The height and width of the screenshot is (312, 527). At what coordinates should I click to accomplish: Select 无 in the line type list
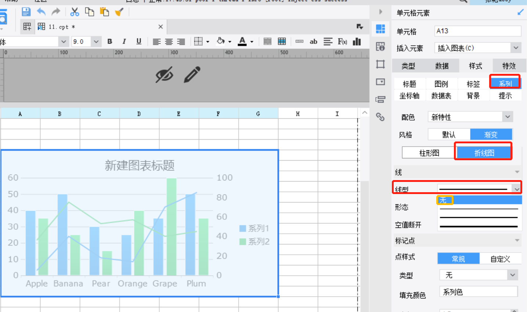coord(479,200)
